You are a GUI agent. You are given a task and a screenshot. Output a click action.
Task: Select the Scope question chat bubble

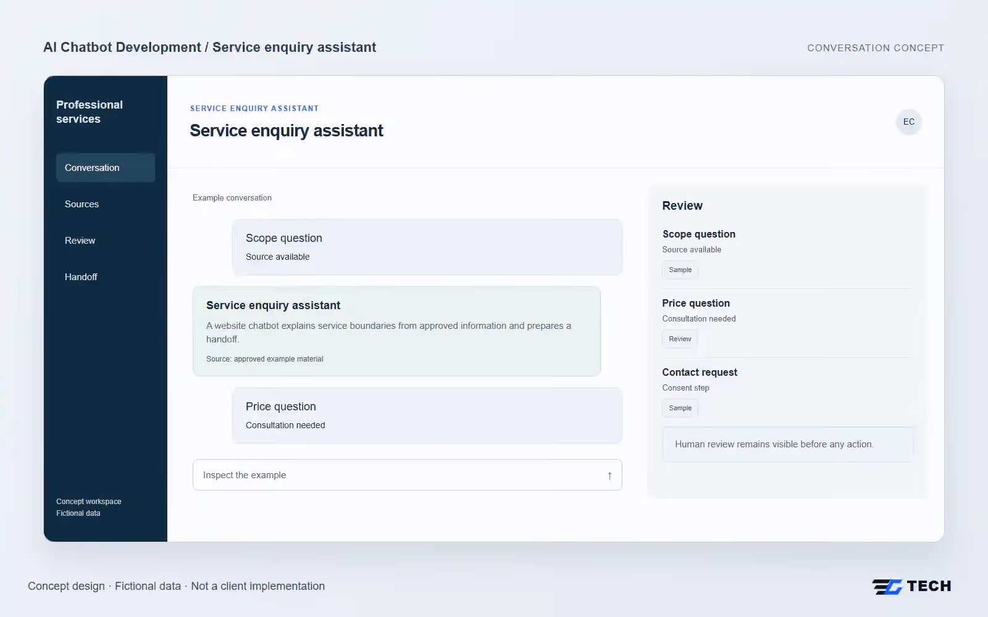[x=427, y=247]
